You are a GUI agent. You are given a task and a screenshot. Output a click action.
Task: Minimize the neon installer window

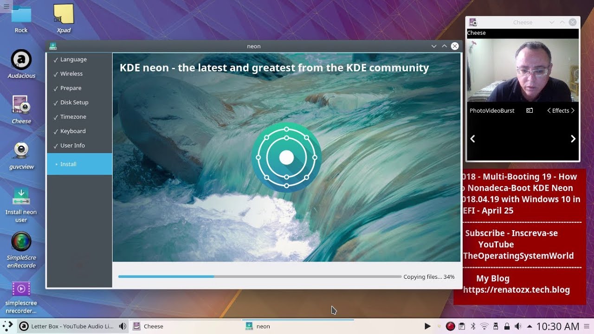434,46
